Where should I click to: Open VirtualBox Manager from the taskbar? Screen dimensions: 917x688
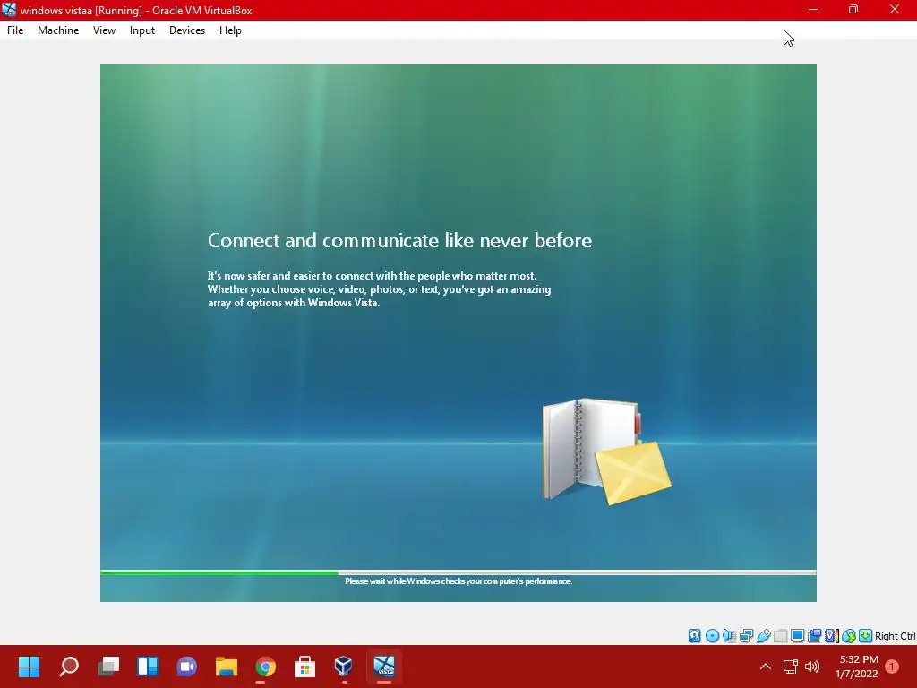point(344,666)
